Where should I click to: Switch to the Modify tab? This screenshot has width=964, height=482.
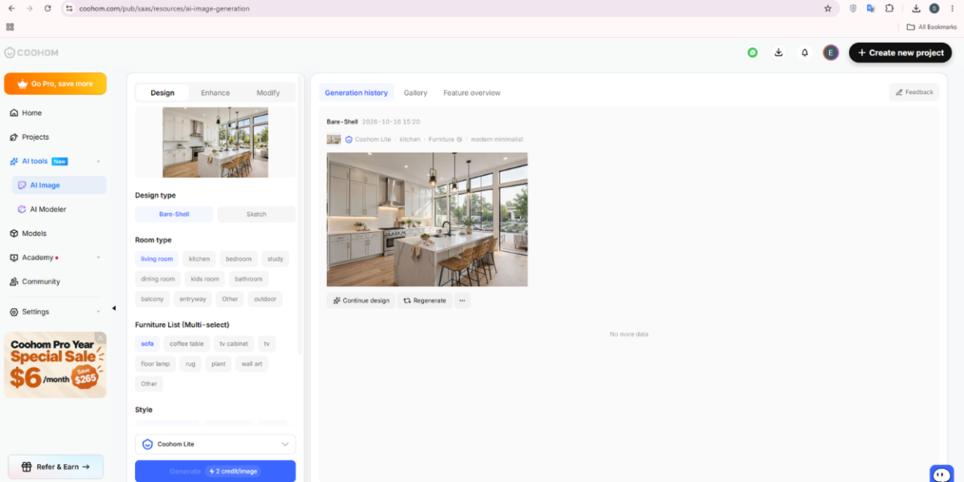[x=268, y=92]
